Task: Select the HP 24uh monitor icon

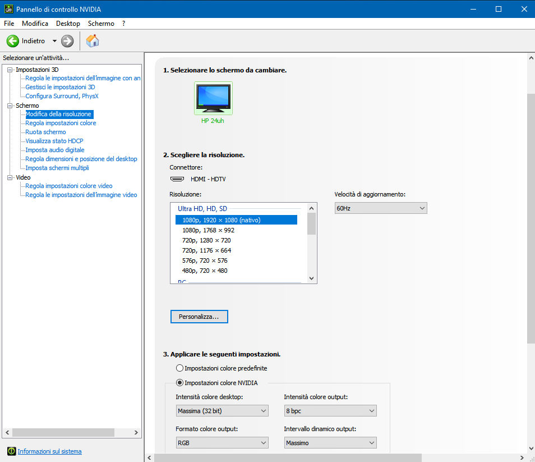Action: (213, 98)
